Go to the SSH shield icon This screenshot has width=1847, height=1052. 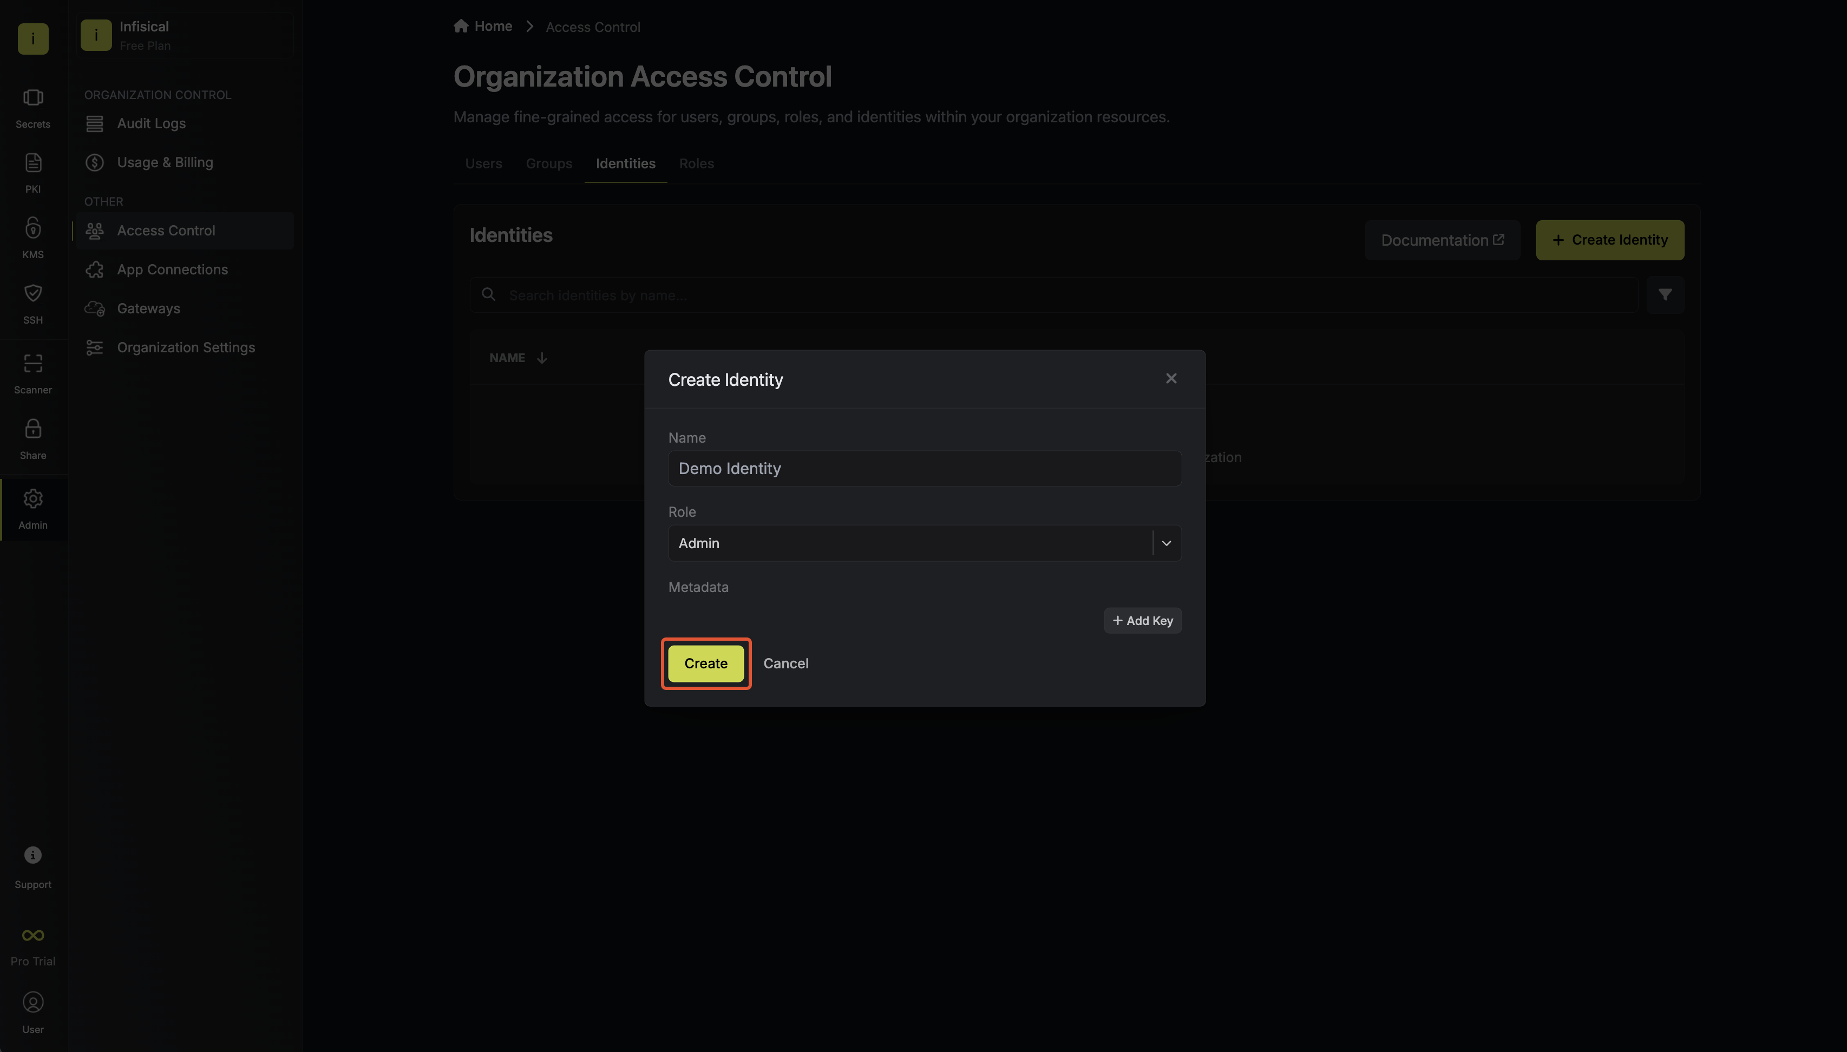[32, 293]
